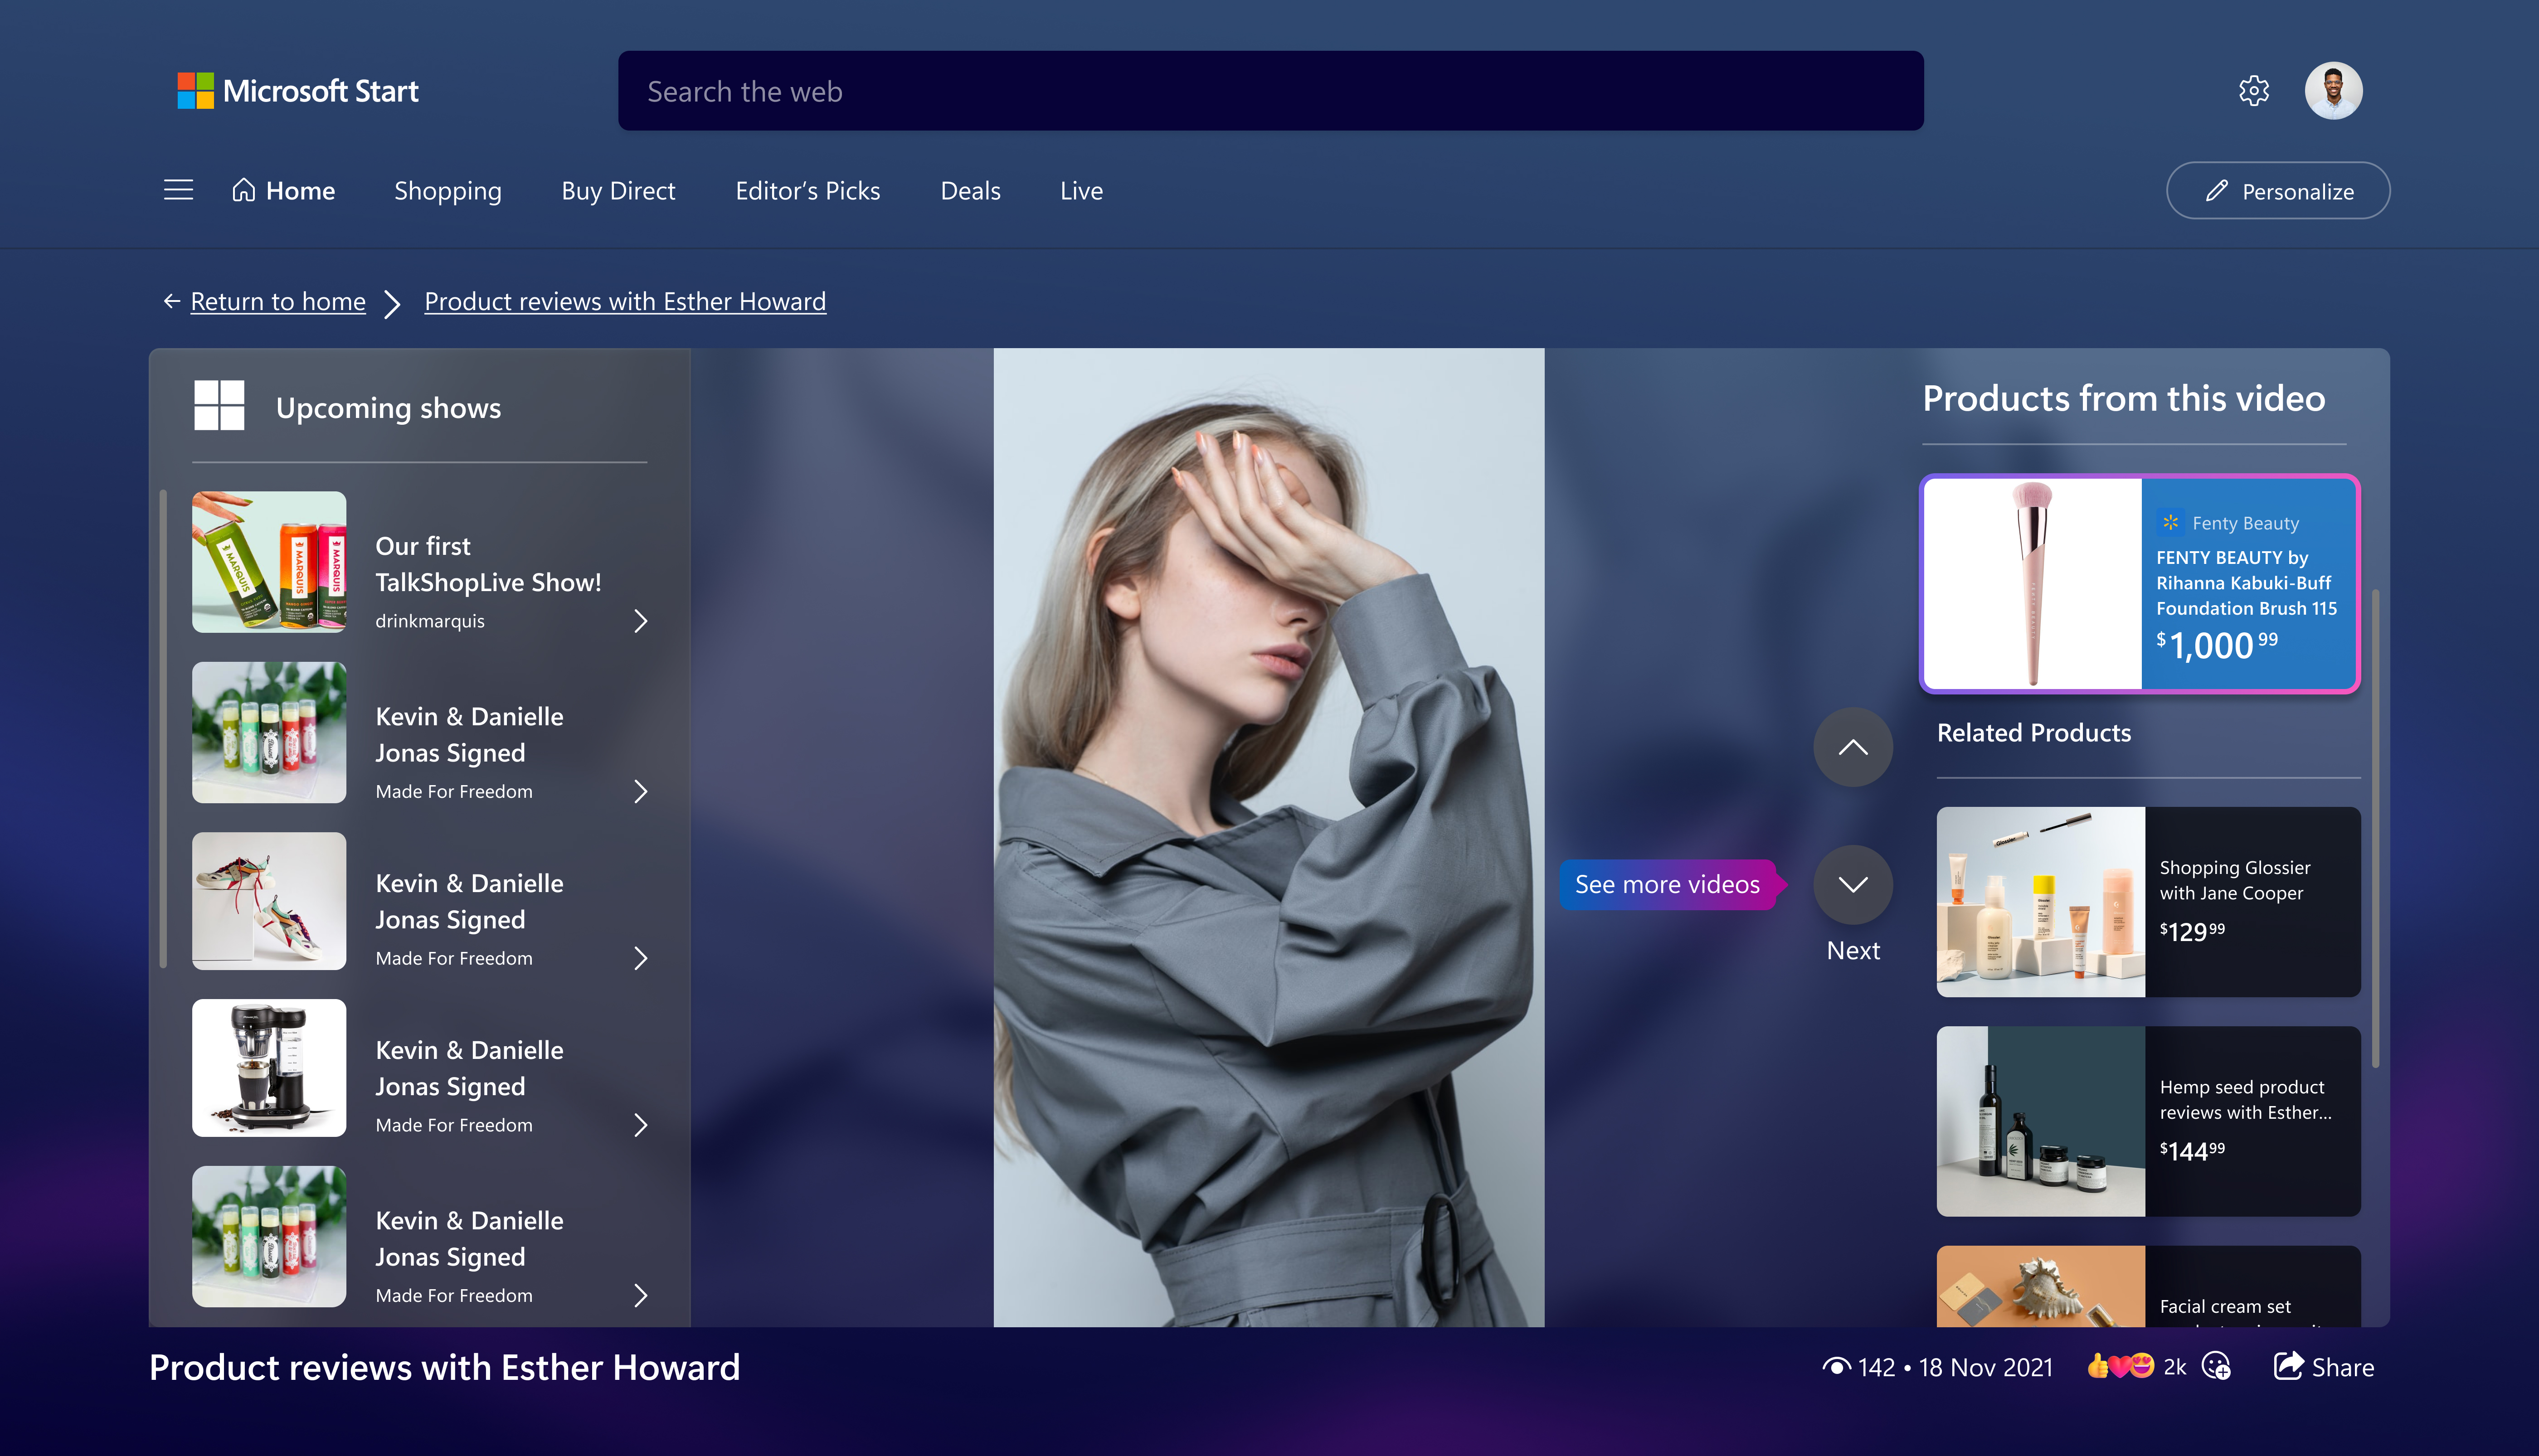Click the video title below the player

(x=445, y=1367)
